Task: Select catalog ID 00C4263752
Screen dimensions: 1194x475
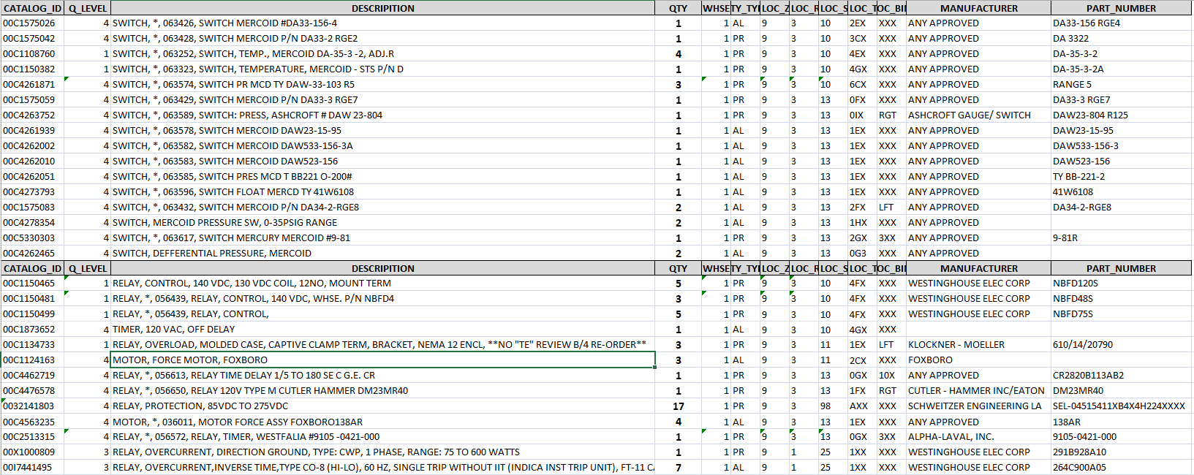Action: [32, 115]
